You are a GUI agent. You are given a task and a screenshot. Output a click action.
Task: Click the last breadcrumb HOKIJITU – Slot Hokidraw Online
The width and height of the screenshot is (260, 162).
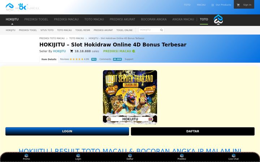point(116,38)
